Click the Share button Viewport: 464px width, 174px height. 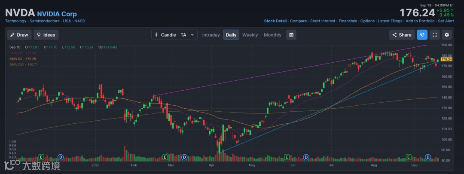(402, 35)
